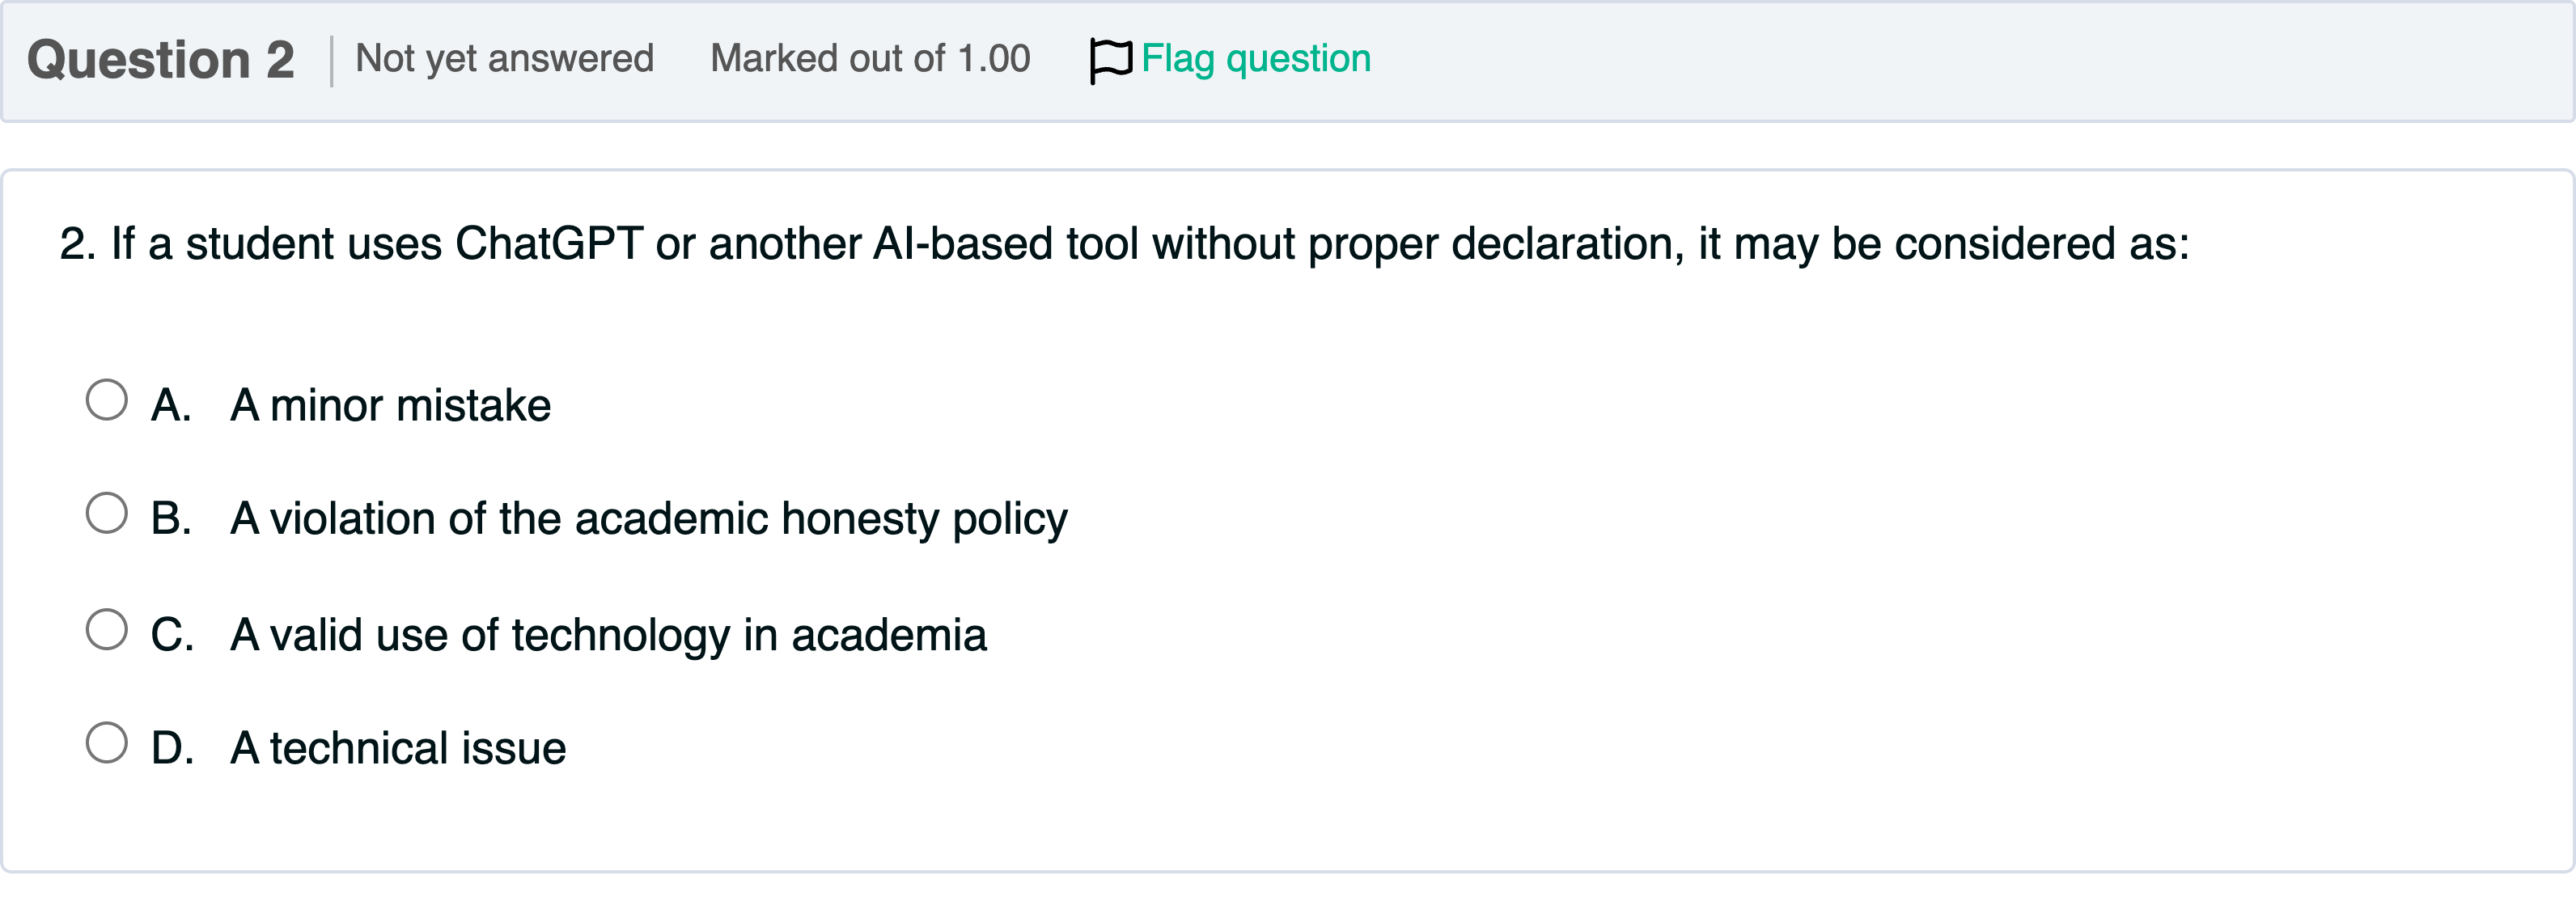Screen dimensions: 2576x922
Task: Click 'A valid use of technology in academia'
Action: [x=608, y=635]
